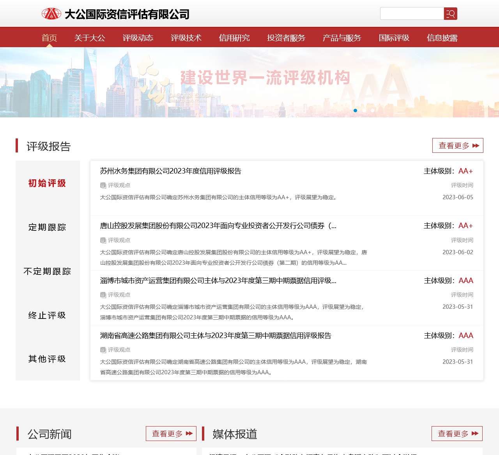
Task: Switch to the 定期跟踪 tab
Action: click(47, 227)
